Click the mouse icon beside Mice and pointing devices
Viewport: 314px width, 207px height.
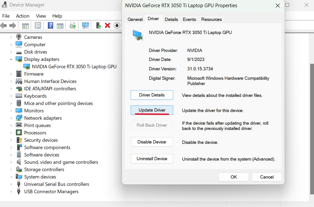[19, 103]
